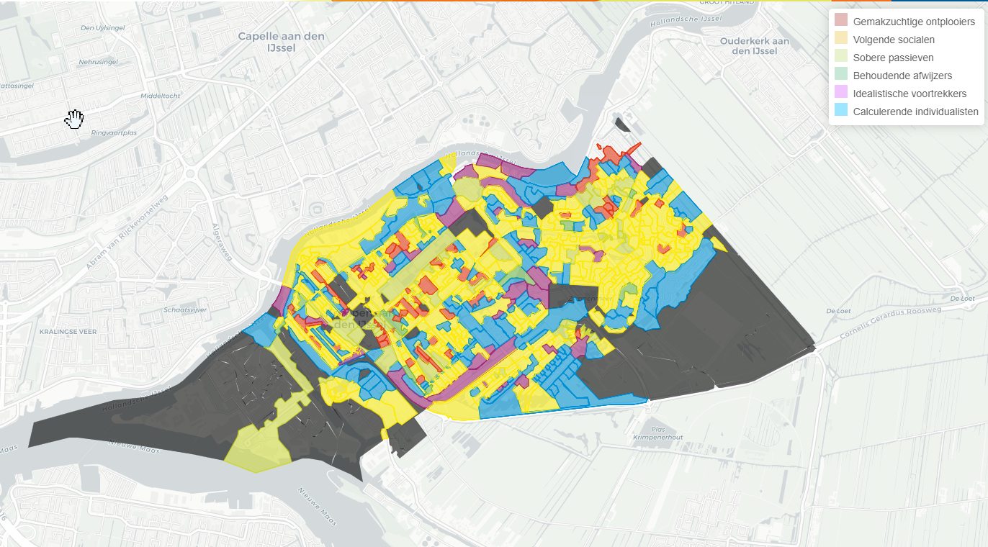Click the yellow-green neighborhood polygon at the Nieuwe Maas

[x=259, y=446]
